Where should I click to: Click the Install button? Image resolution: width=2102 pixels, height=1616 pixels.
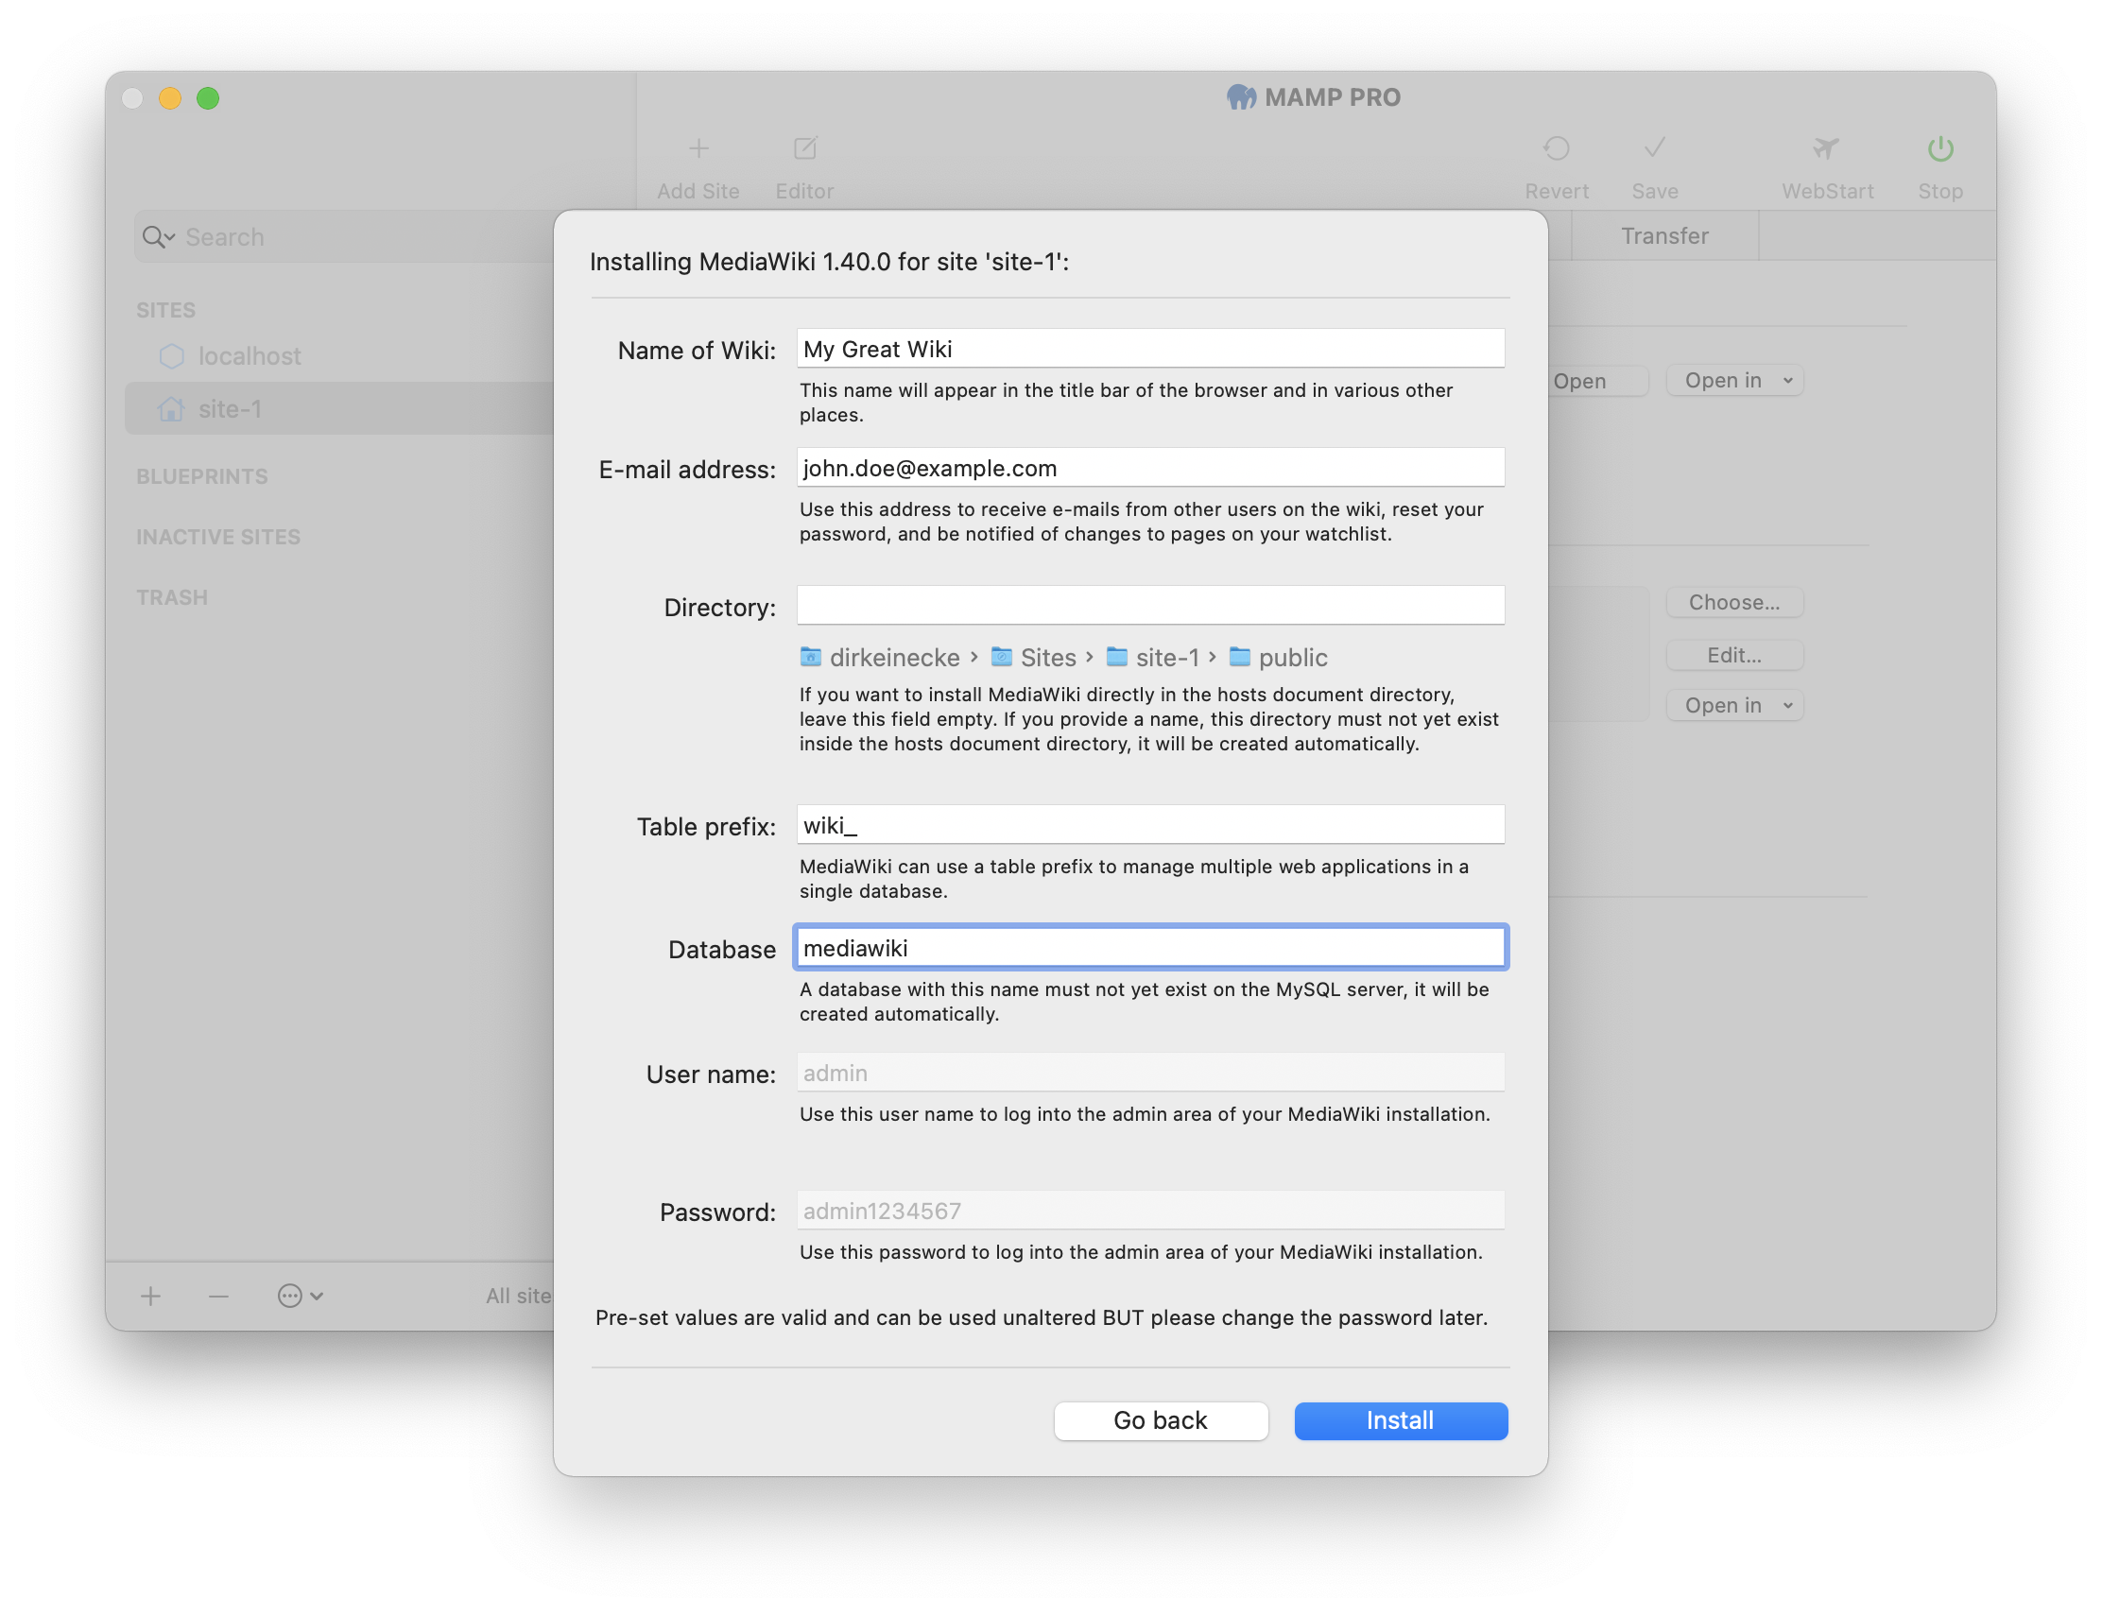tap(1401, 1420)
